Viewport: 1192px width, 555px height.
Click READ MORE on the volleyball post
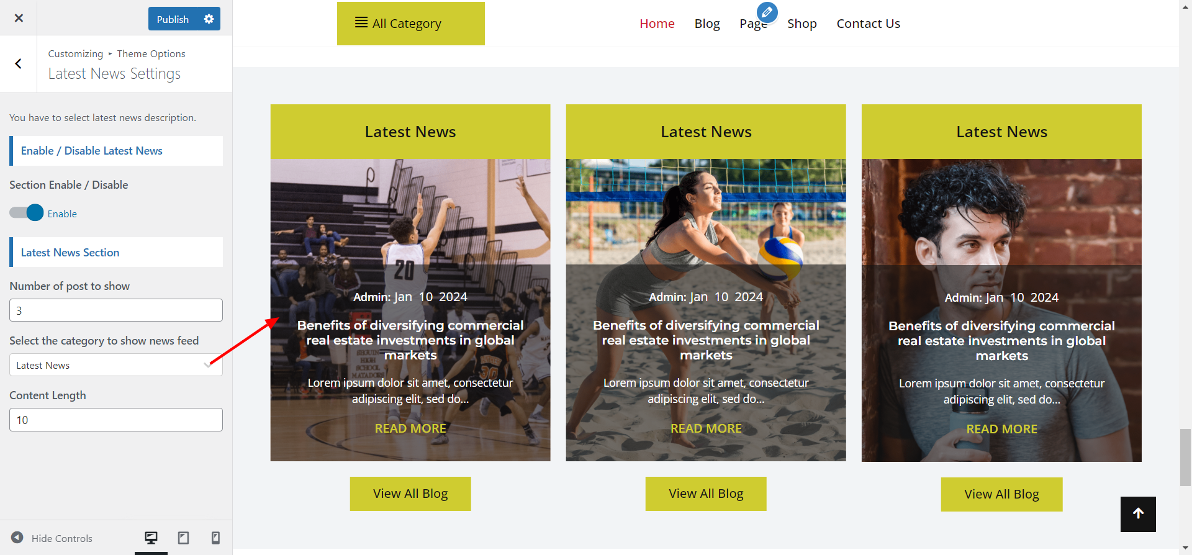pos(706,428)
